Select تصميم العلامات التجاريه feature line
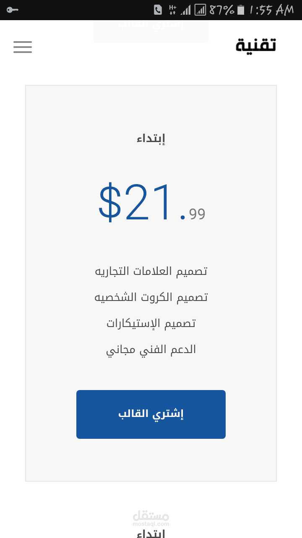302x538 pixels. (151, 271)
